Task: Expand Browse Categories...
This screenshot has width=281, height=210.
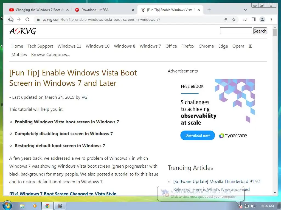Action: [50, 54]
